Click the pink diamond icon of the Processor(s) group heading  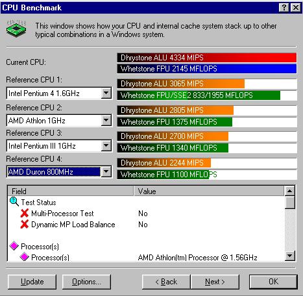pos(14,246)
